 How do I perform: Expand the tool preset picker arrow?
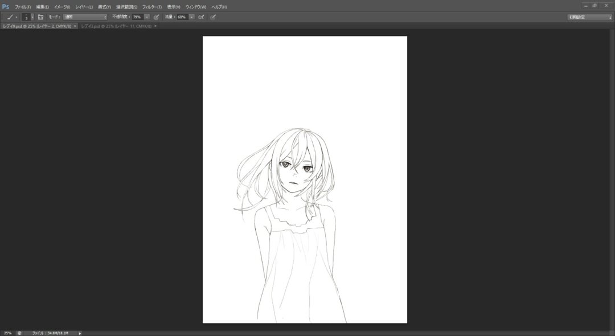click(16, 17)
